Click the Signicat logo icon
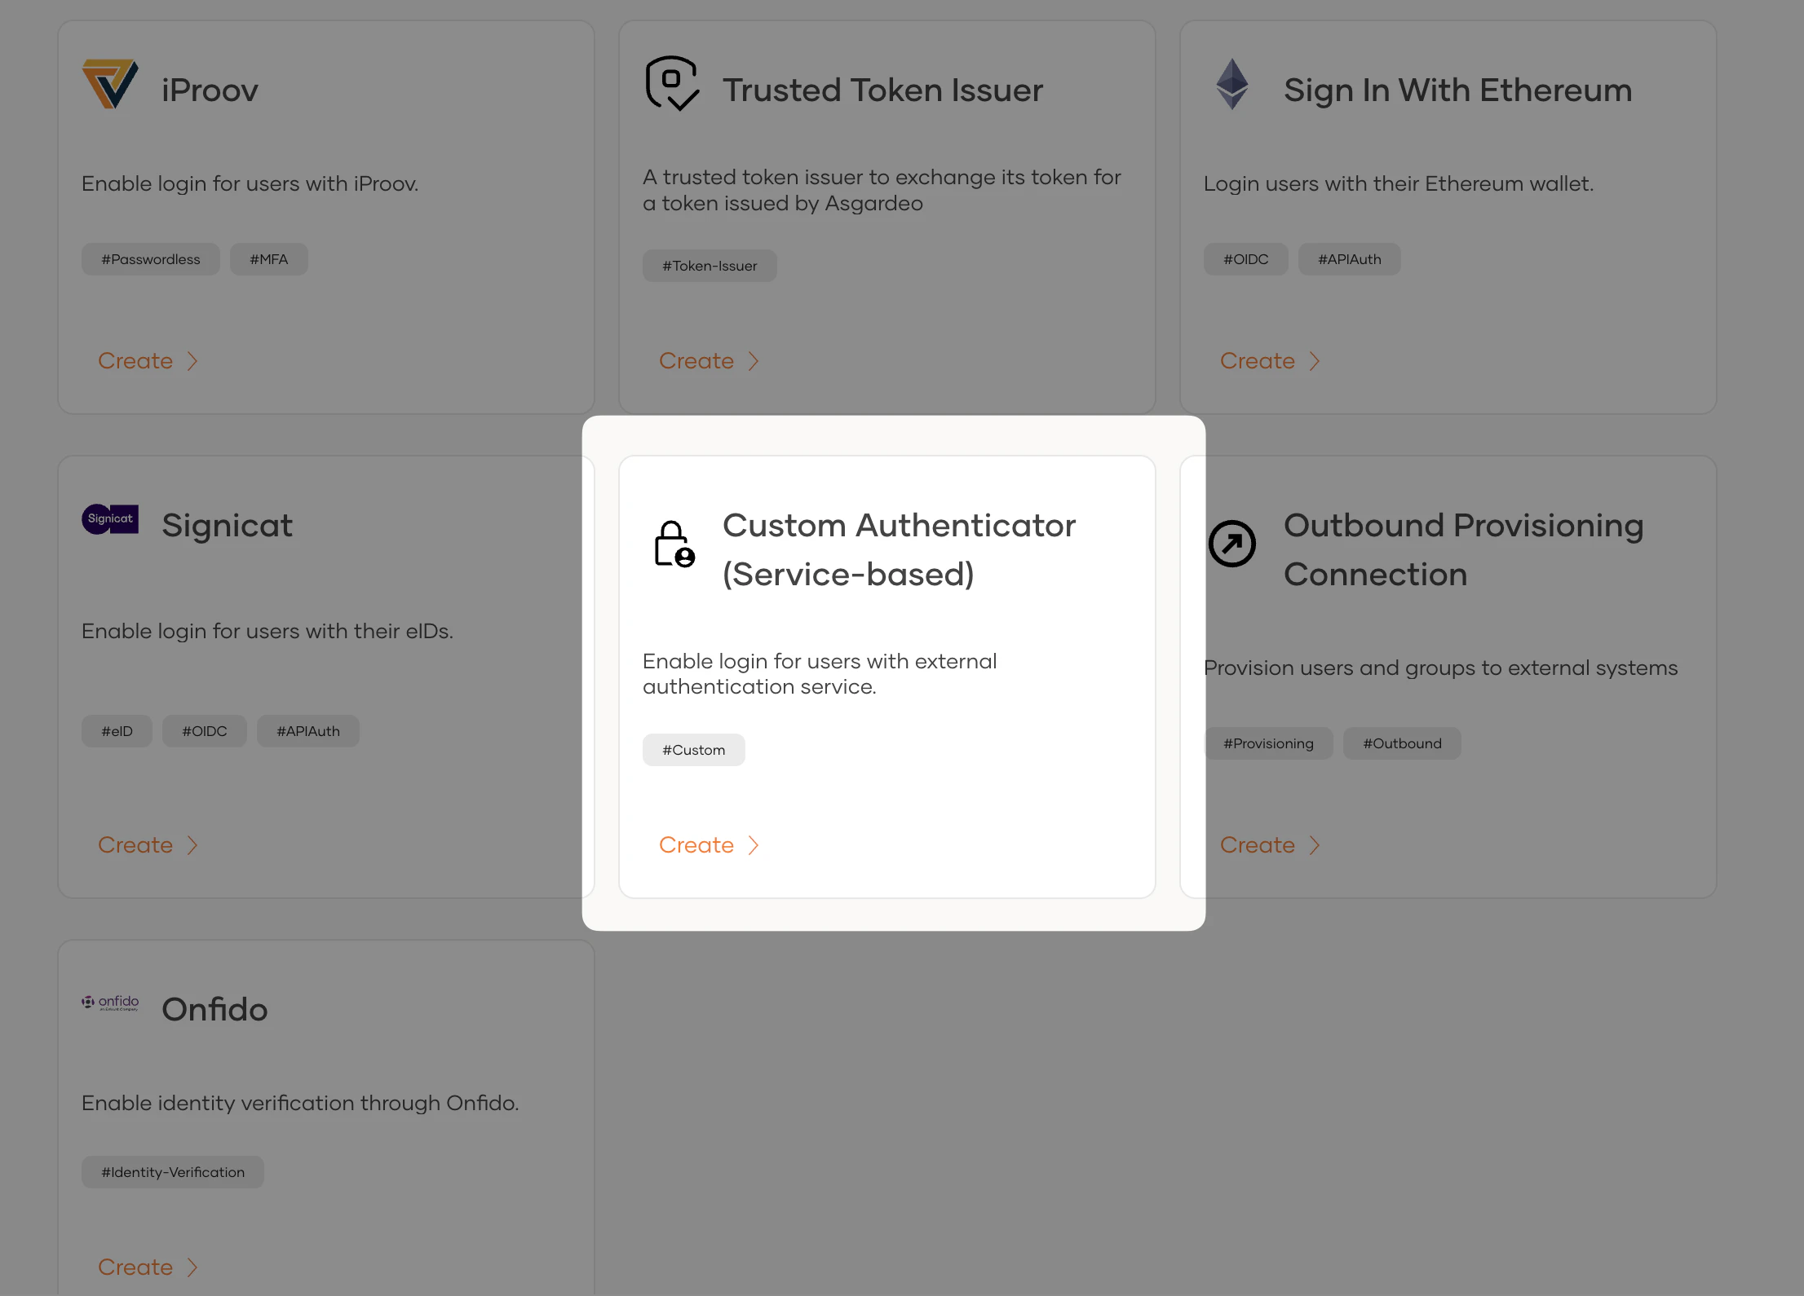The image size is (1804, 1296). click(x=109, y=519)
